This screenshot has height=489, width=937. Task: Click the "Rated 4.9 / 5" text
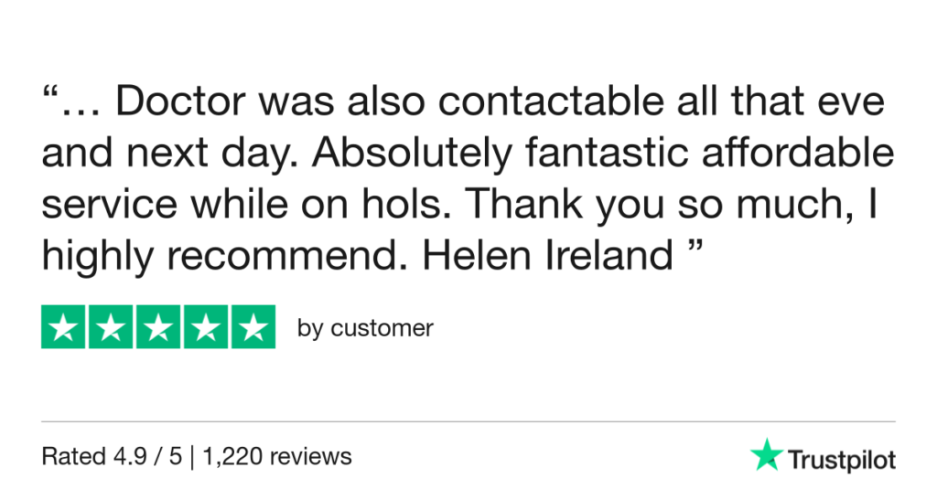pyautogui.click(x=112, y=455)
